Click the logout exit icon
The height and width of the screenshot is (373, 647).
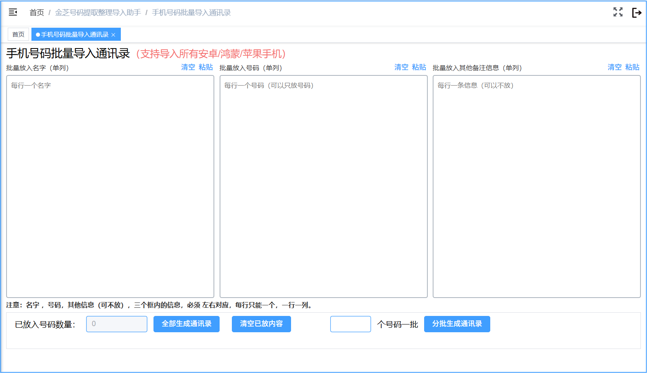pyautogui.click(x=636, y=13)
